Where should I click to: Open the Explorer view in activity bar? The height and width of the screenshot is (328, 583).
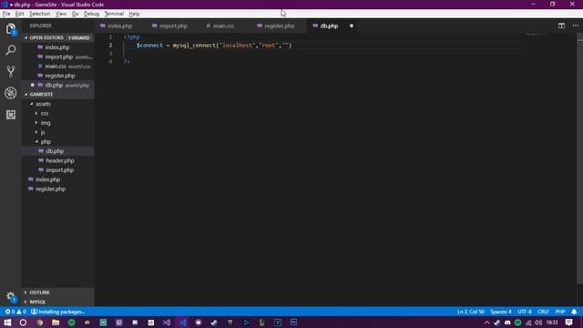pos(10,29)
